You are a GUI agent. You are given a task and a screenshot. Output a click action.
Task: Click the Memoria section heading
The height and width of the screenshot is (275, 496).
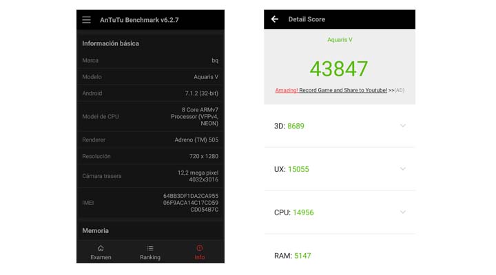96,231
